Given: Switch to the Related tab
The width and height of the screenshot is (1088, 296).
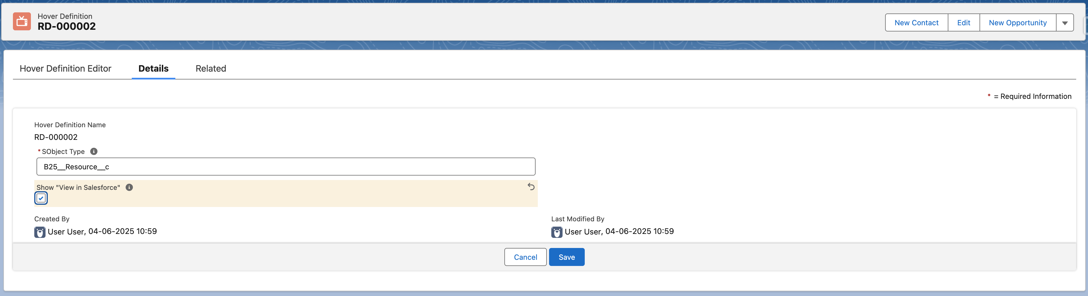Looking at the screenshot, I should coord(210,69).
